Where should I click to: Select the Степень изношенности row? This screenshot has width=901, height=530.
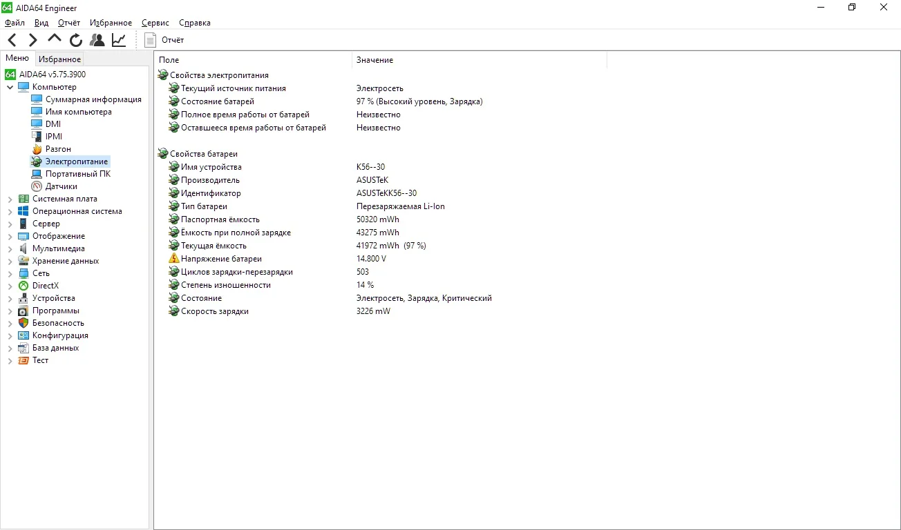coord(226,285)
